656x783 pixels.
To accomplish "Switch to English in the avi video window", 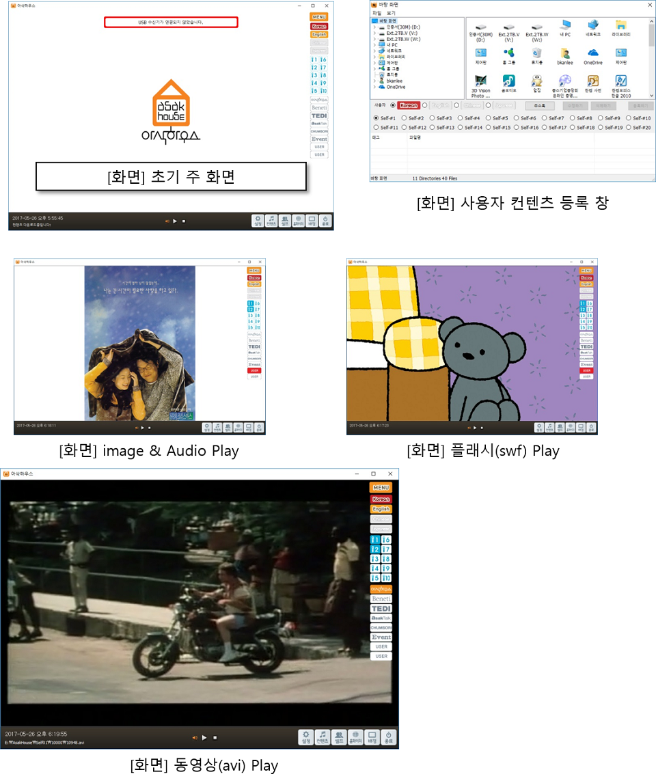I will click(x=381, y=509).
